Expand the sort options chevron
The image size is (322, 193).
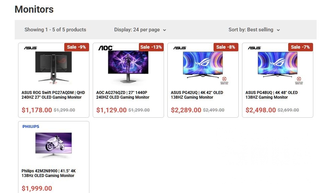278,30
